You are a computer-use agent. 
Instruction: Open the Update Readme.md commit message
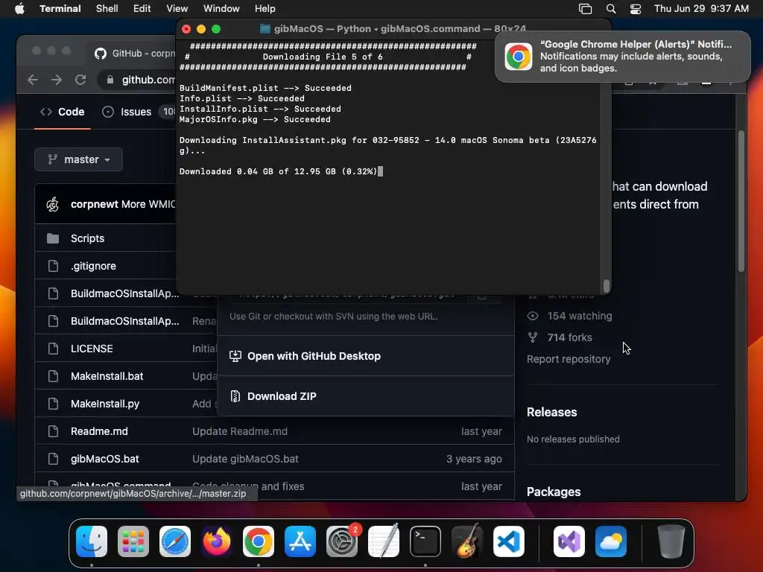pos(240,431)
